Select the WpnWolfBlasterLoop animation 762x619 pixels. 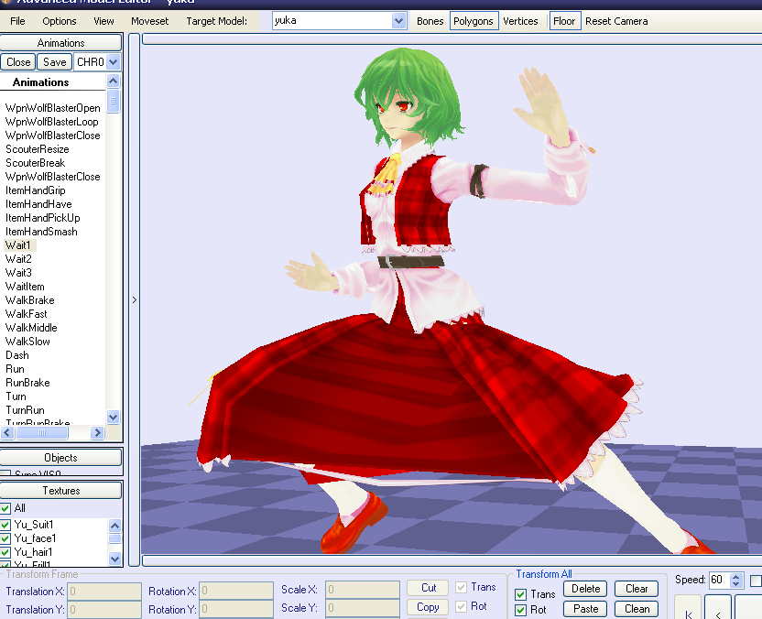[x=52, y=122]
